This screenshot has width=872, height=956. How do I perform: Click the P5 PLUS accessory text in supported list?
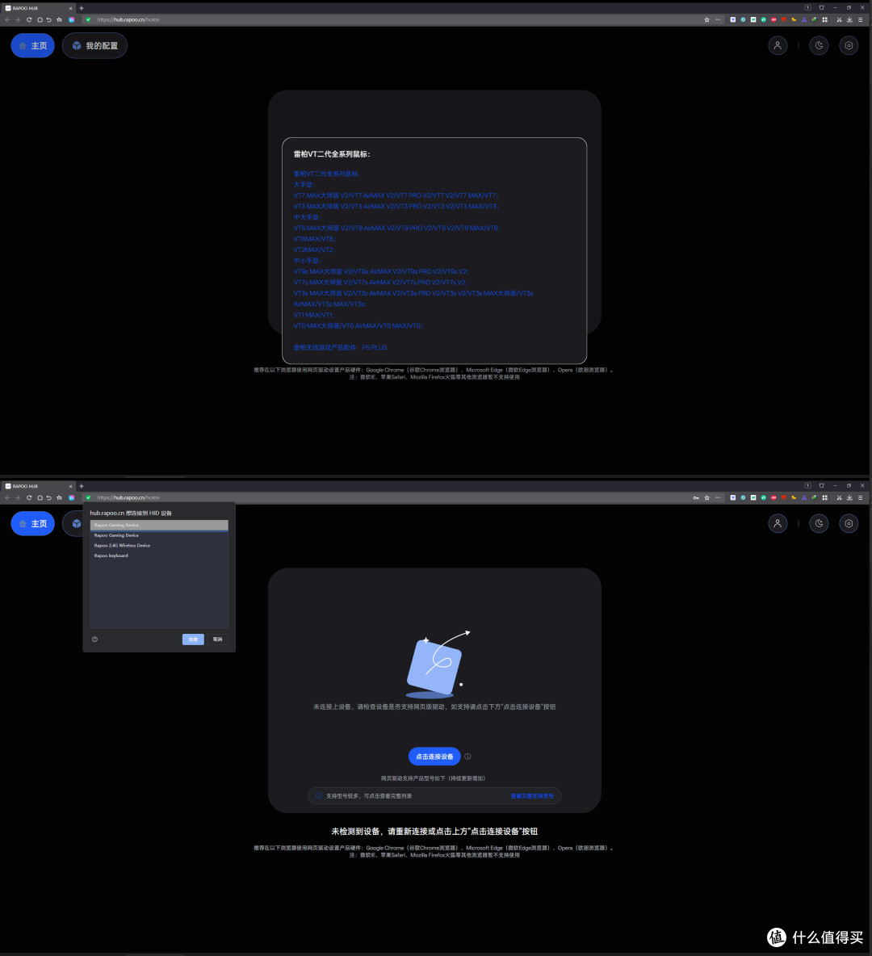(x=375, y=347)
